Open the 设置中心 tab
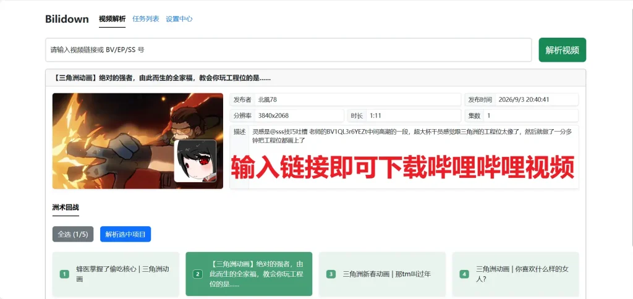The width and height of the screenshot is (633, 299). click(x=179, y=19)
